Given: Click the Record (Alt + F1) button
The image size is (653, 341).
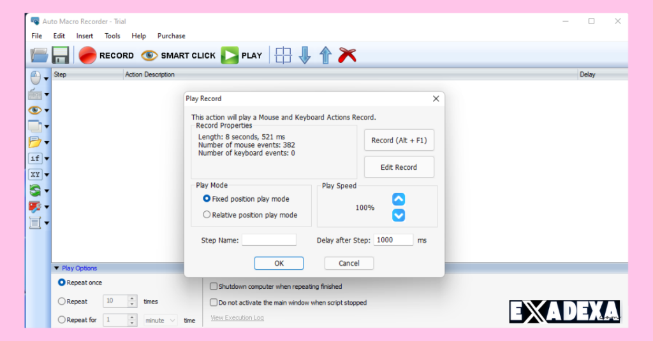Looking at the screenshot, I should (399, 140).
